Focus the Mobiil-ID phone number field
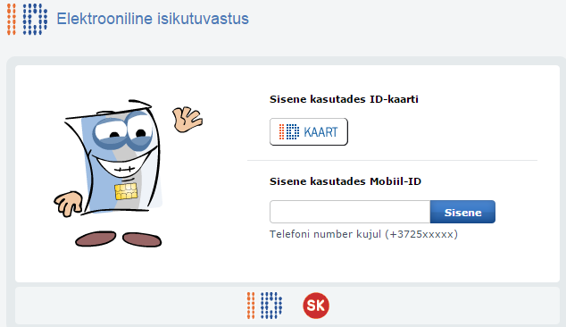Screen dimensions: 566x327 350,212
